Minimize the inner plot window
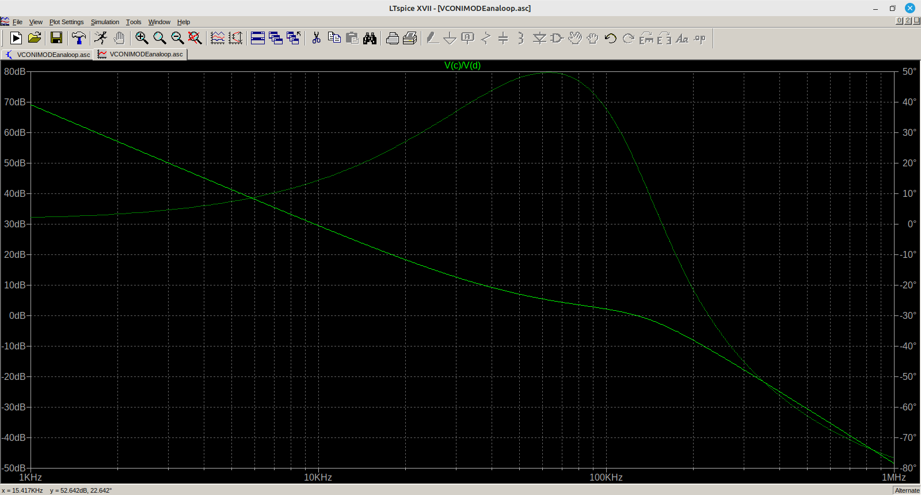 [x=899, y=21]
